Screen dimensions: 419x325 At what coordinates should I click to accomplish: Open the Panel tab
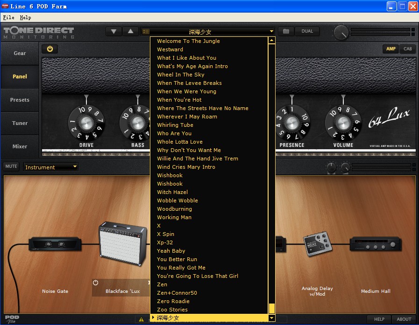click(x=20, y=76)
